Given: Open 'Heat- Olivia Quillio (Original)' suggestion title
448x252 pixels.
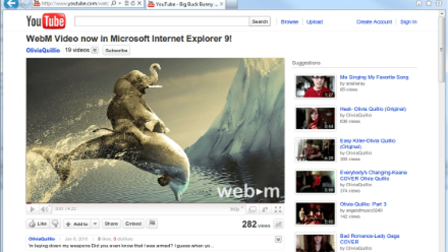Looking at the screenshot, I should coord(373,109).
